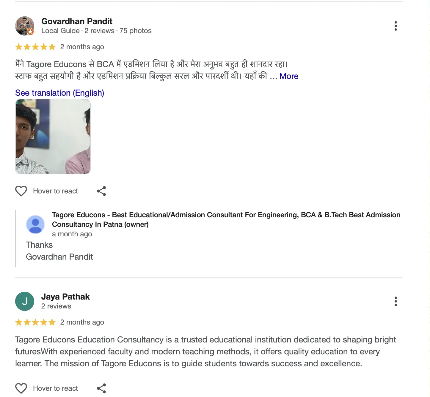430x397 pixels.
Task: Open Jaya Pathak's profile name link
Action: click(65, 297)
